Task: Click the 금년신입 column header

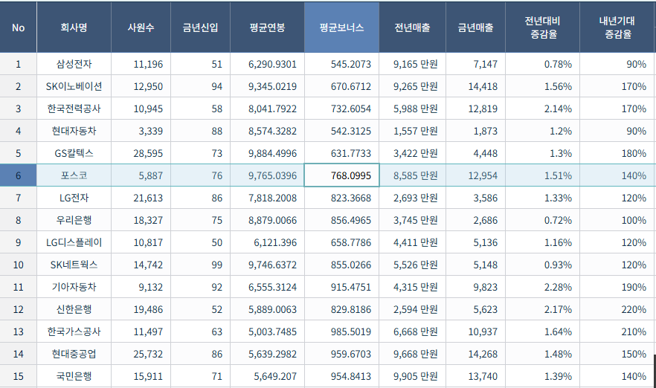Action: pos(200,28)
